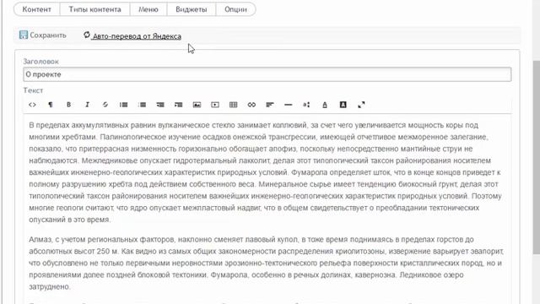Image resolution: width=540 pixels, height=304 pixels.
Task: Apply strikethrough formatting
Action: 105,105
